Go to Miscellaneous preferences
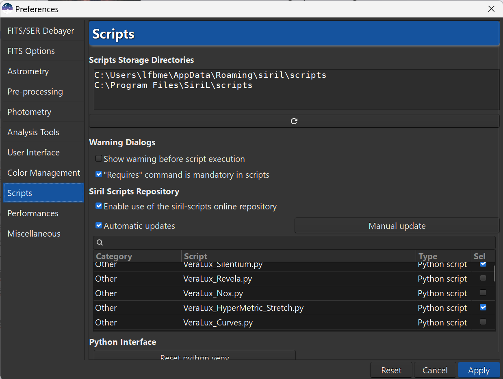 pos(43,234)
